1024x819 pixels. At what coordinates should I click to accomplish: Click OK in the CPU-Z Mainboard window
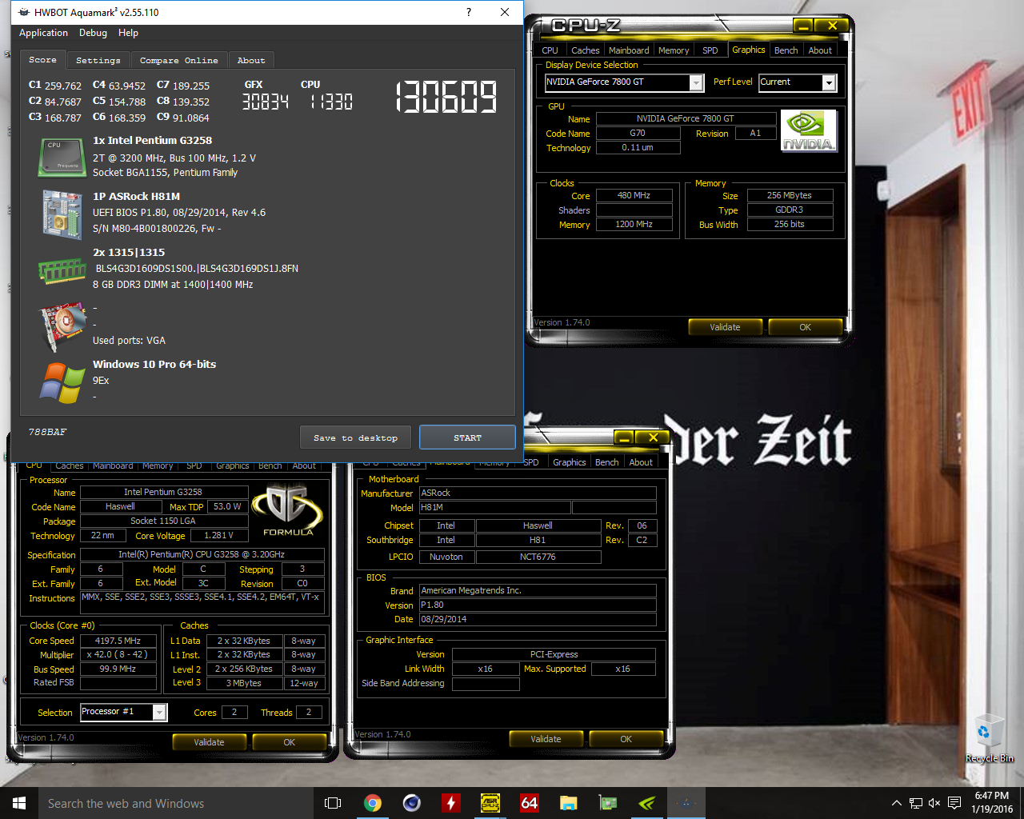tap(626, 739)
